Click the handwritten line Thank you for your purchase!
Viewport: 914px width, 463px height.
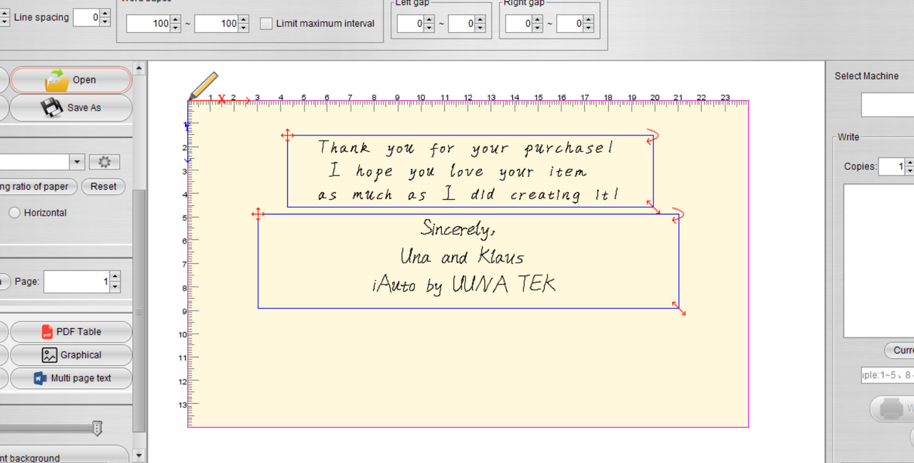click(x=466, y=148)
